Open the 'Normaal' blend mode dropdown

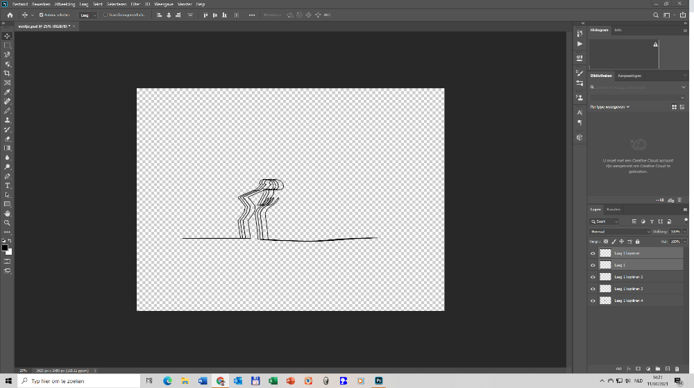click(x=620, y=231)
